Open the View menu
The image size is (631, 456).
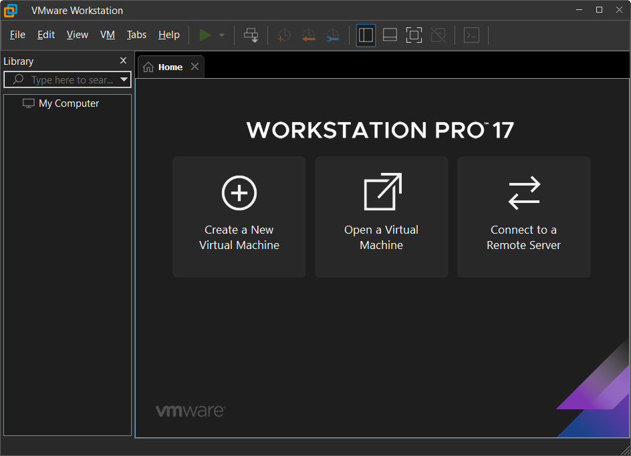coord(78,35)
